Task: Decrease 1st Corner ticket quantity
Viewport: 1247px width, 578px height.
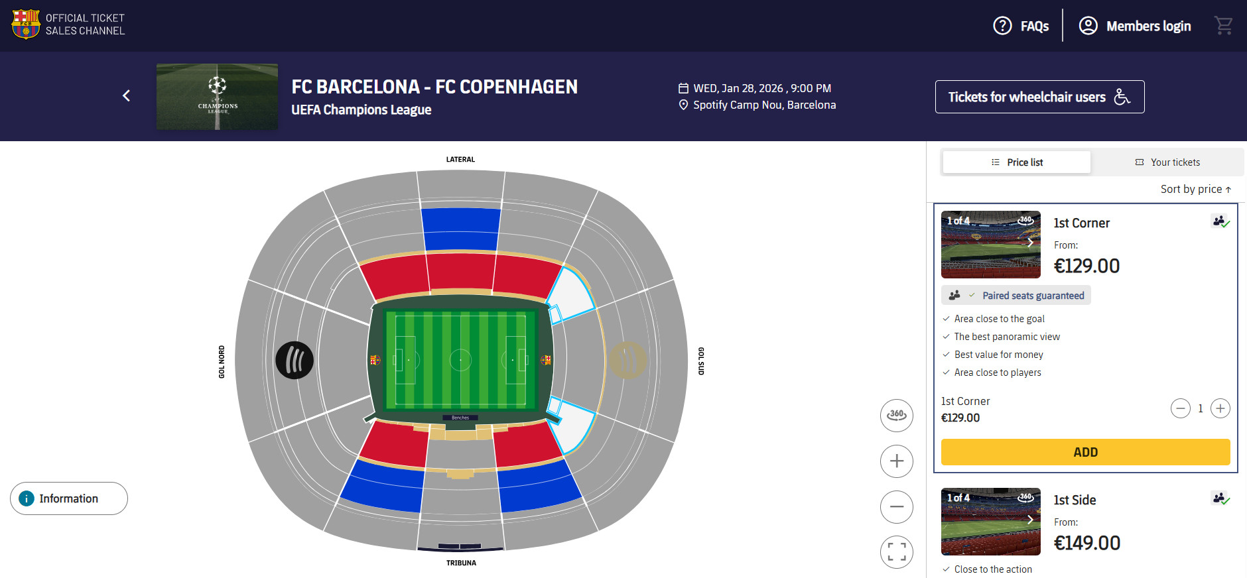Action: click(1180, 408)
